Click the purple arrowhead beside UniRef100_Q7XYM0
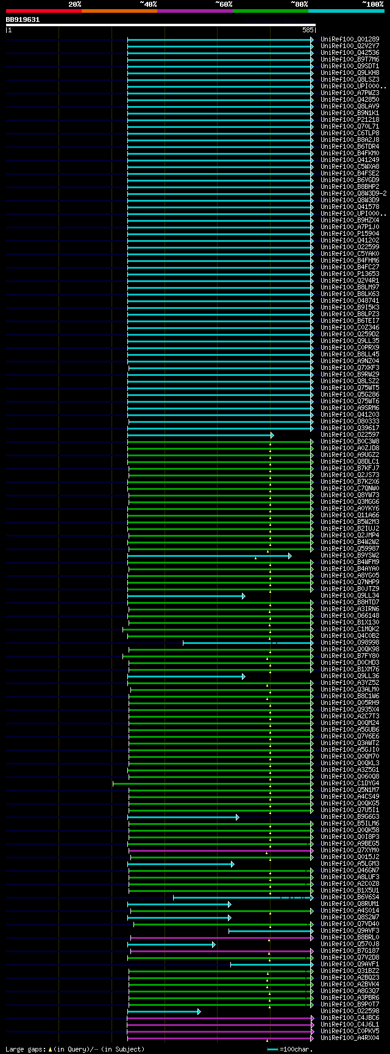The height and width of the screenshot is (1054, 390). [312, 851]
